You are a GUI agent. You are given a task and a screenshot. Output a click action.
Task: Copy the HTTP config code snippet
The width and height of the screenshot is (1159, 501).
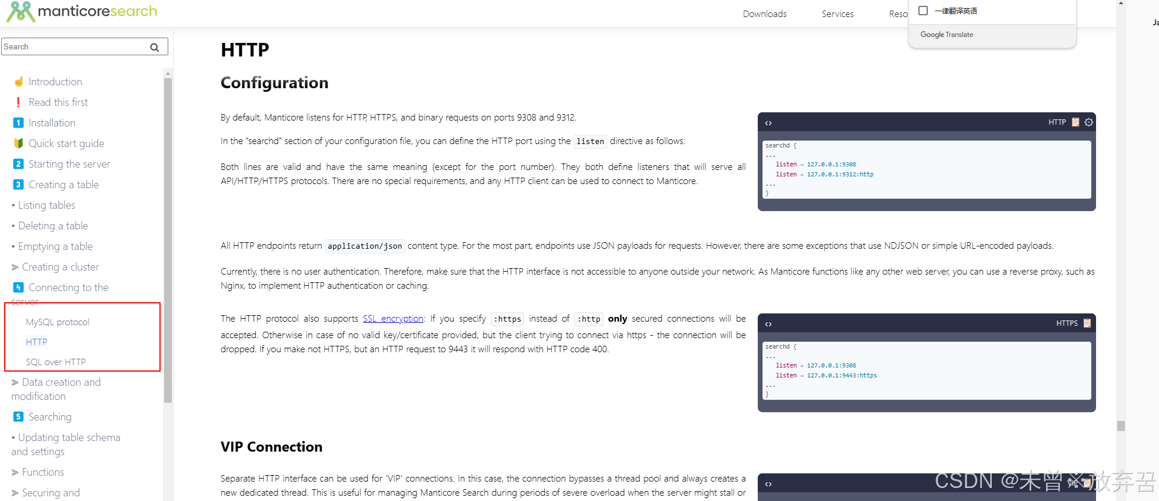click(x=1075, y=122)
